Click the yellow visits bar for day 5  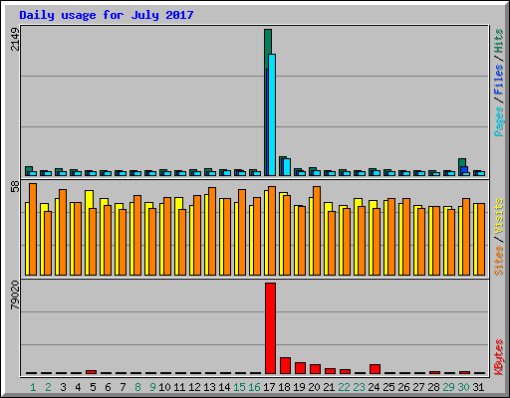[x=88, y=233]
